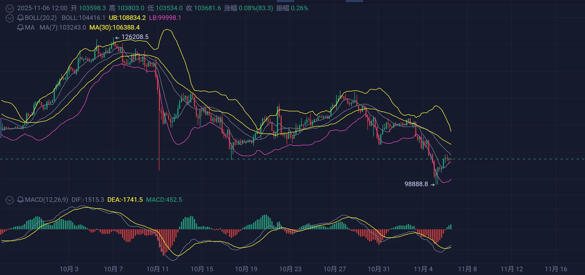Viewport: 585px width, 275px height.
Task: Click the 11月 16 date label
Action: coord(556,269)
